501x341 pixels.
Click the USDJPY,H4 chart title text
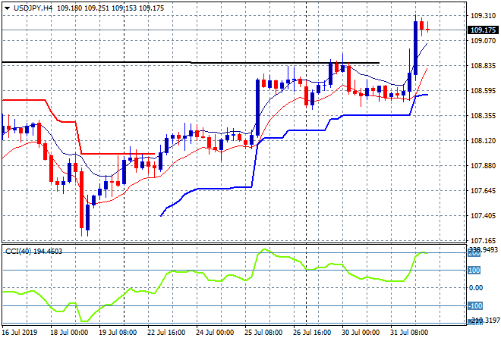tap(33, 8)
